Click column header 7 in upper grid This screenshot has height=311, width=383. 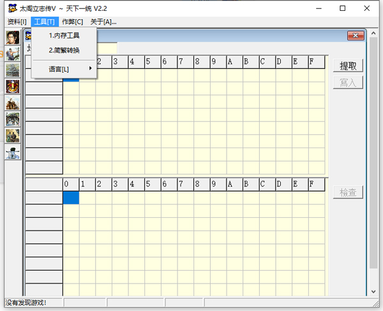[x=186, y=62]
